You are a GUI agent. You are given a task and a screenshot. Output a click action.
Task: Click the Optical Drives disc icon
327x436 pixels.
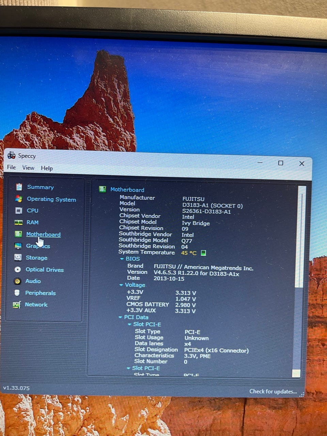click(18, 269)
